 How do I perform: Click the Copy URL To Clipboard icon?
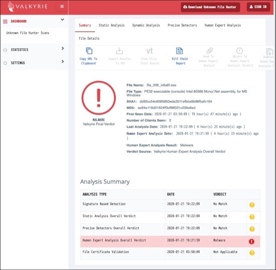[89, 51]
